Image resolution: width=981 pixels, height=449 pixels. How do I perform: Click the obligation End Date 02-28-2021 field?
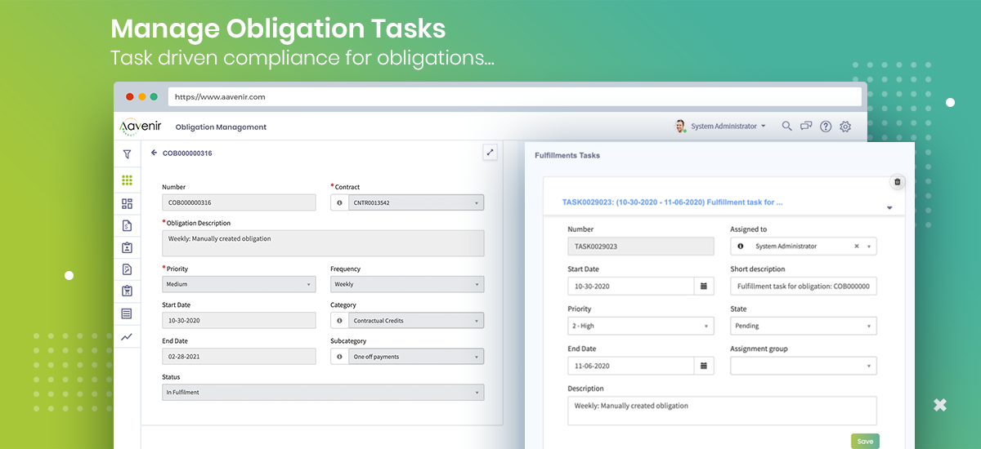click(239, 357)
